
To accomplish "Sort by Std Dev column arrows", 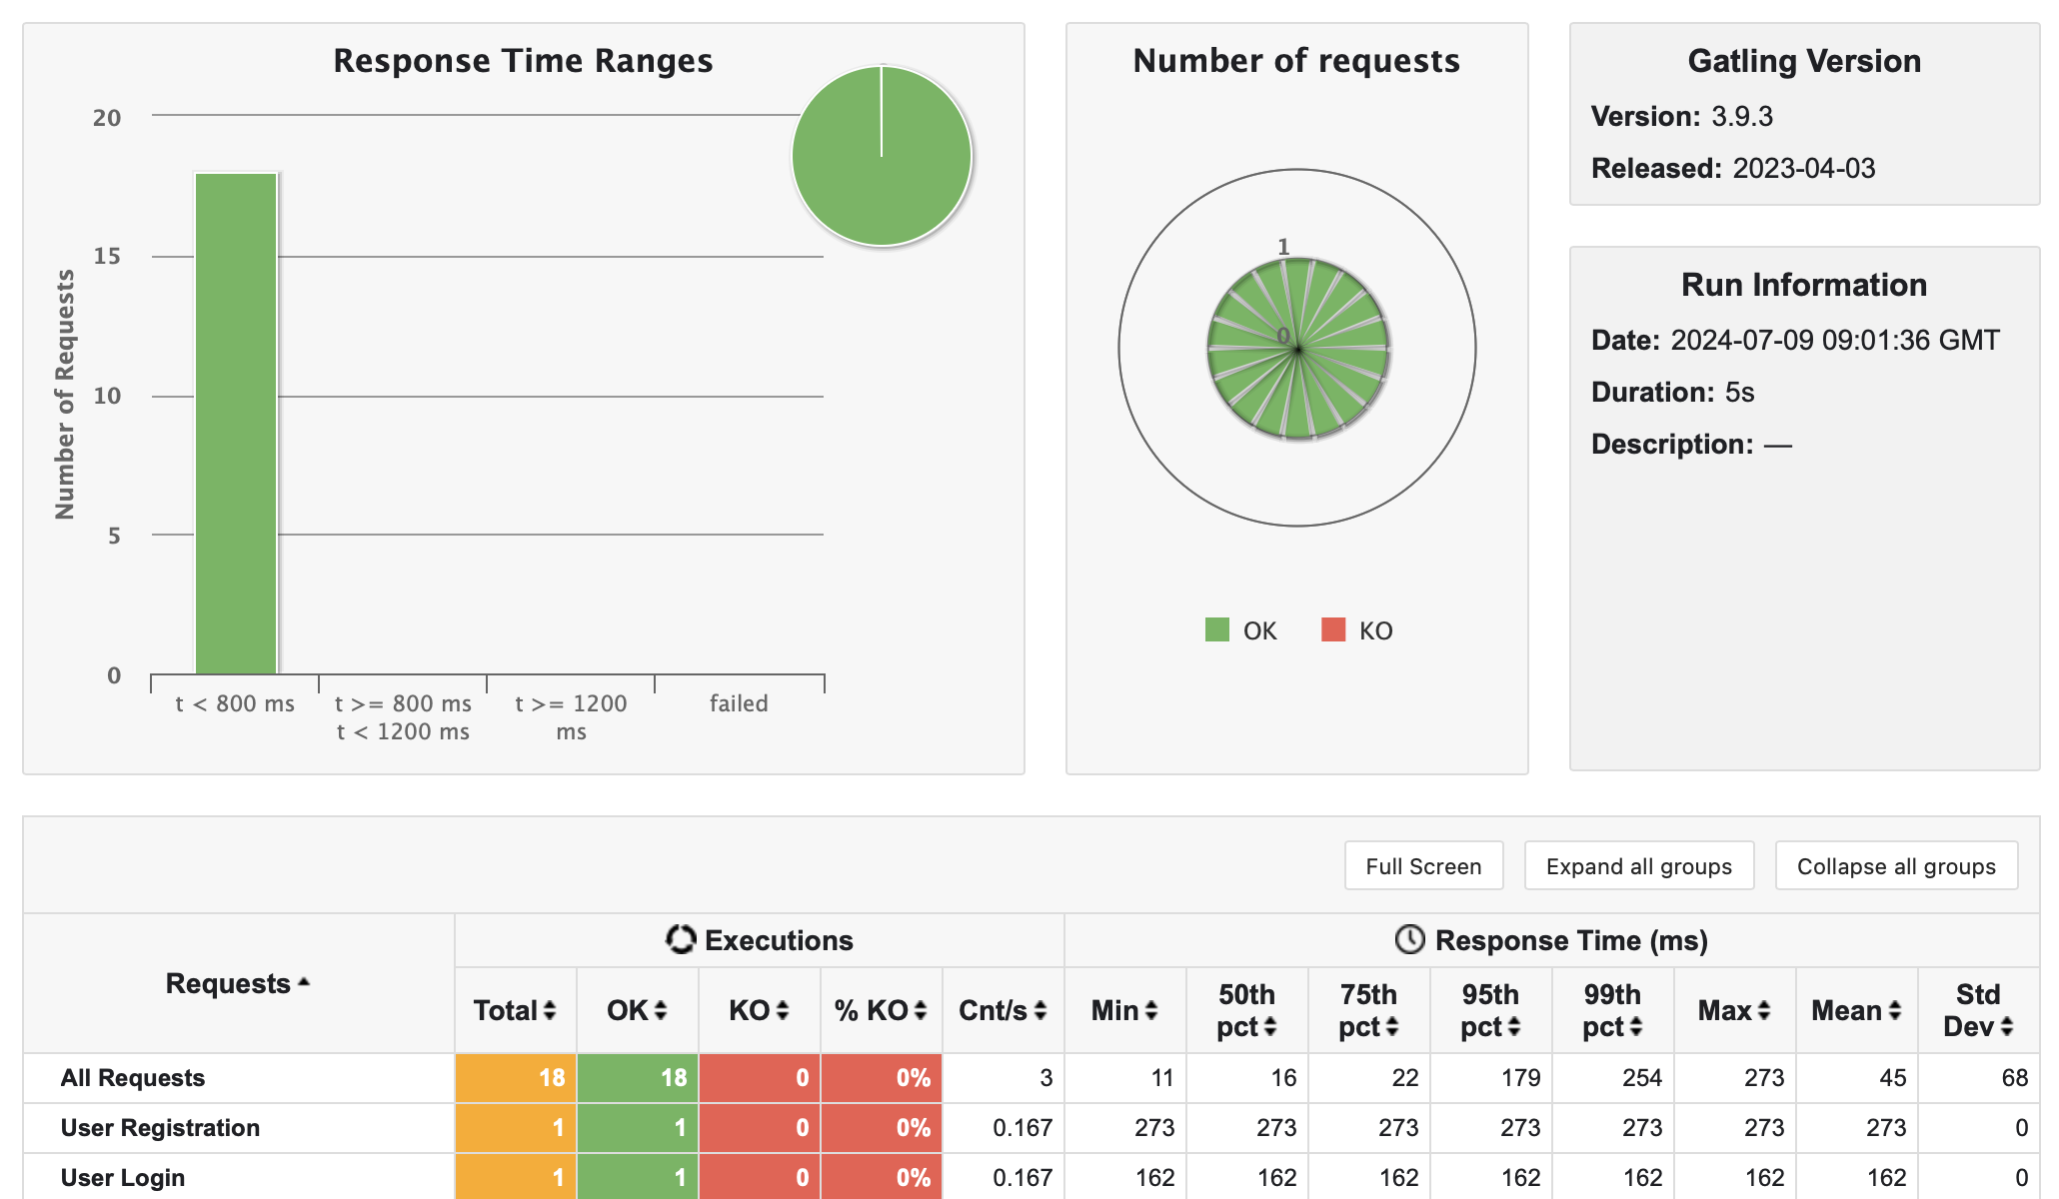I will pyautogui.click(x=2007, y=1027).
